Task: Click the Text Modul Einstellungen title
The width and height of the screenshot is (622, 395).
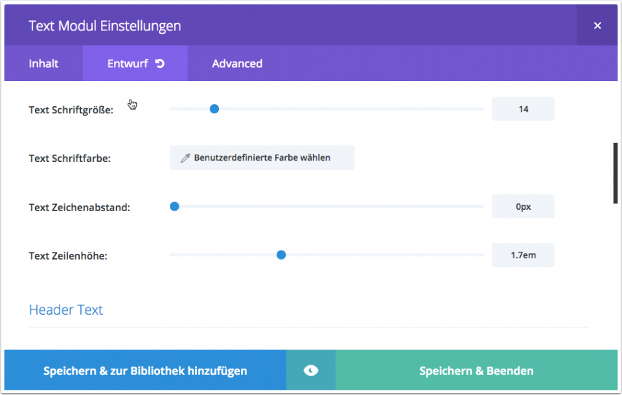Action: pyautogui.click(x=105, y=26)
